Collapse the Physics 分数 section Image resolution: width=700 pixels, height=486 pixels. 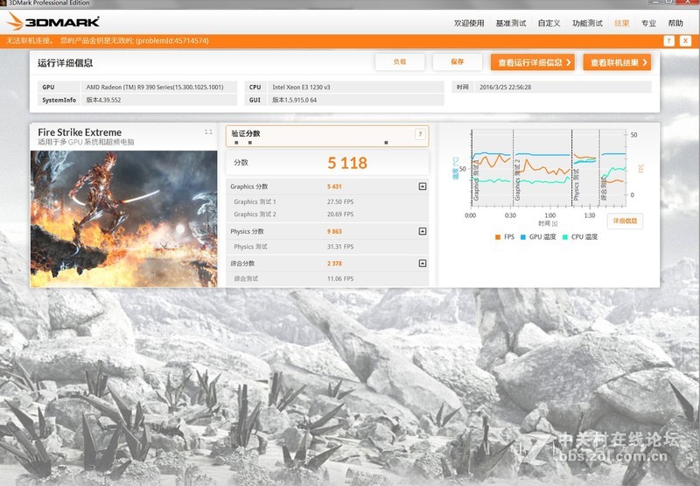click(x=423, y=231)
